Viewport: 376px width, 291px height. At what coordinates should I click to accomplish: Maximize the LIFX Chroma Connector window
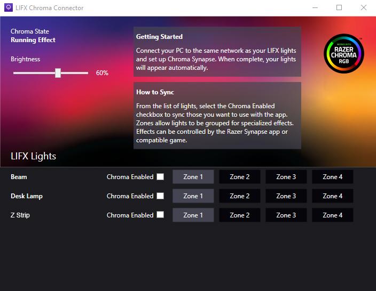coord(339,8)
